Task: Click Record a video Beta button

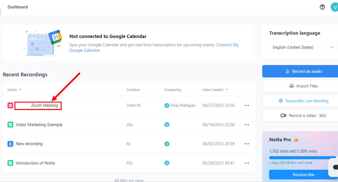Action: (x=300, y=115)
